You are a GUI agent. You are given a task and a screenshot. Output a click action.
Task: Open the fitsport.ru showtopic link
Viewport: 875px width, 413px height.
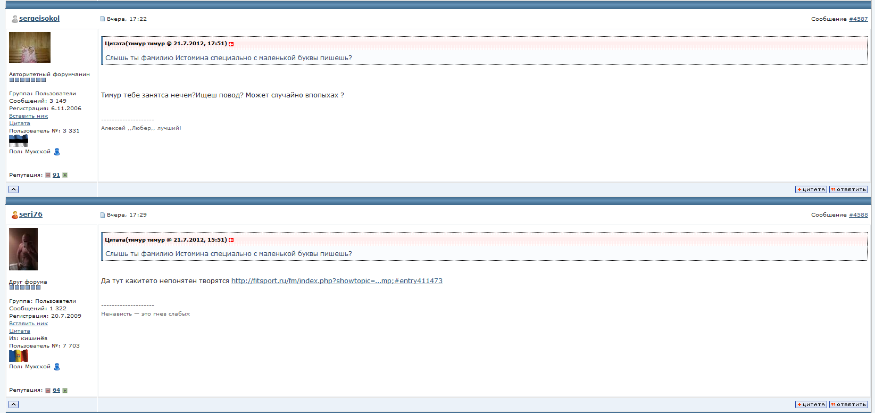337,281
